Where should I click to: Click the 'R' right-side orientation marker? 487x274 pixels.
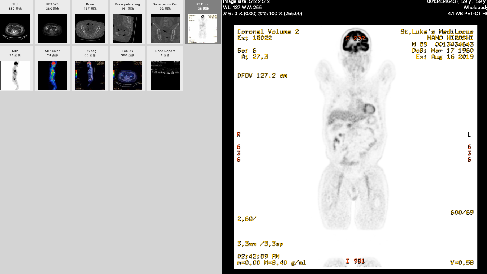[239, 134]
